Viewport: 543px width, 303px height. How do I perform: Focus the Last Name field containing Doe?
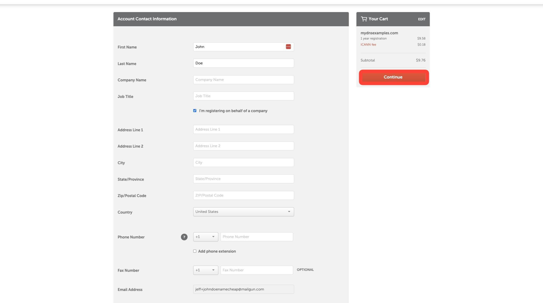click(x=243, y=63)
